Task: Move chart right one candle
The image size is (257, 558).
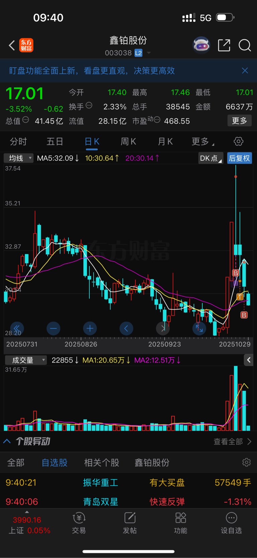Action: tap(163, 328)
